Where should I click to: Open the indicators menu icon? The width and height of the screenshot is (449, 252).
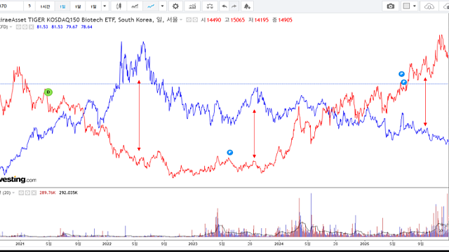point(192,6)
